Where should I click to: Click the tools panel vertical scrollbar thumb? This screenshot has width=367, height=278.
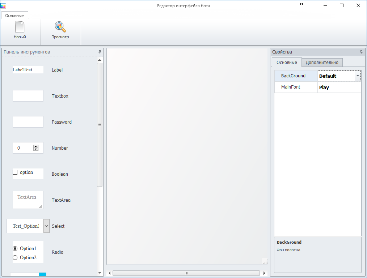[100, 125]
